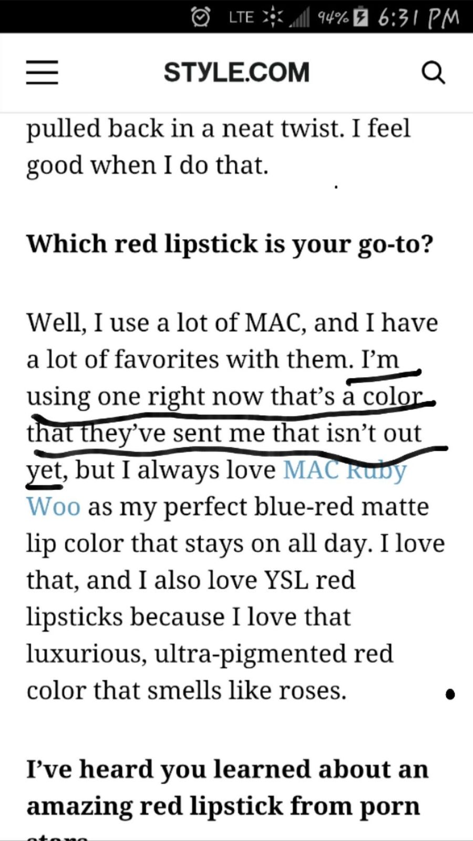The width and height of the screenshot is (473, 841).
Task: Tap the word 'Woo' in the link
Action: pos(54,507)
